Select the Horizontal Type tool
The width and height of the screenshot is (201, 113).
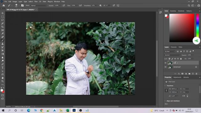click(3, 67)
